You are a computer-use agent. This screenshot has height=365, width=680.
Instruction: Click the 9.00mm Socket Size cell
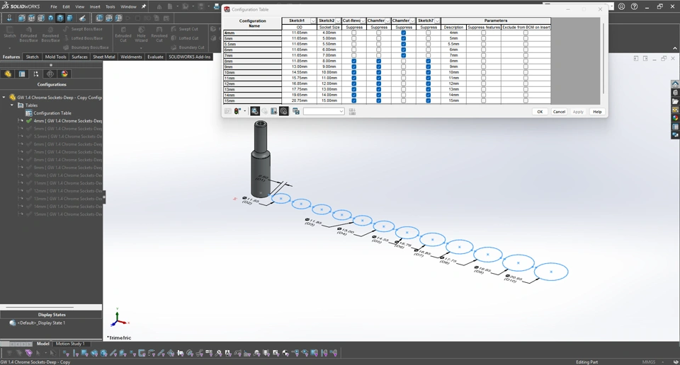(329, 66)
